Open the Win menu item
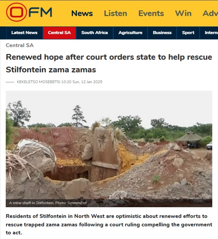The height and width of the screenshot is (239, 218). [x=183, y=13]
